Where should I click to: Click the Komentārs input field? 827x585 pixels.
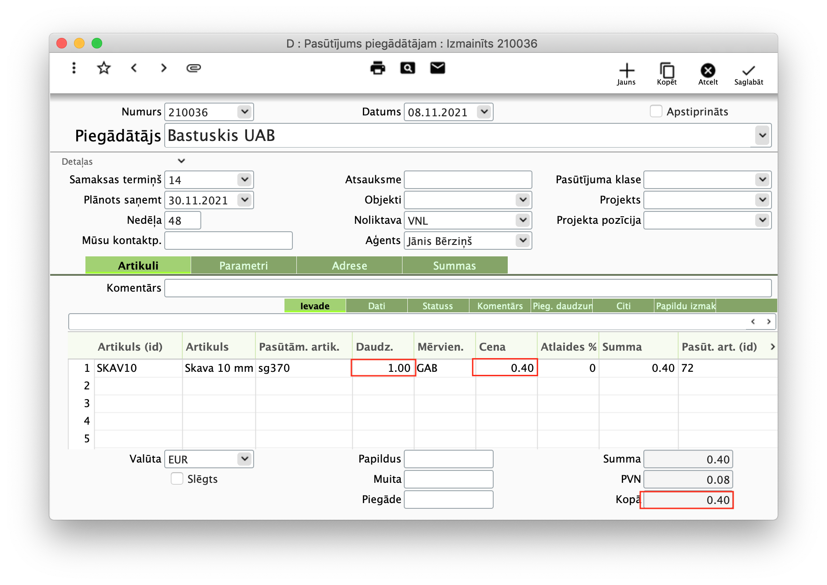(468, 288)
